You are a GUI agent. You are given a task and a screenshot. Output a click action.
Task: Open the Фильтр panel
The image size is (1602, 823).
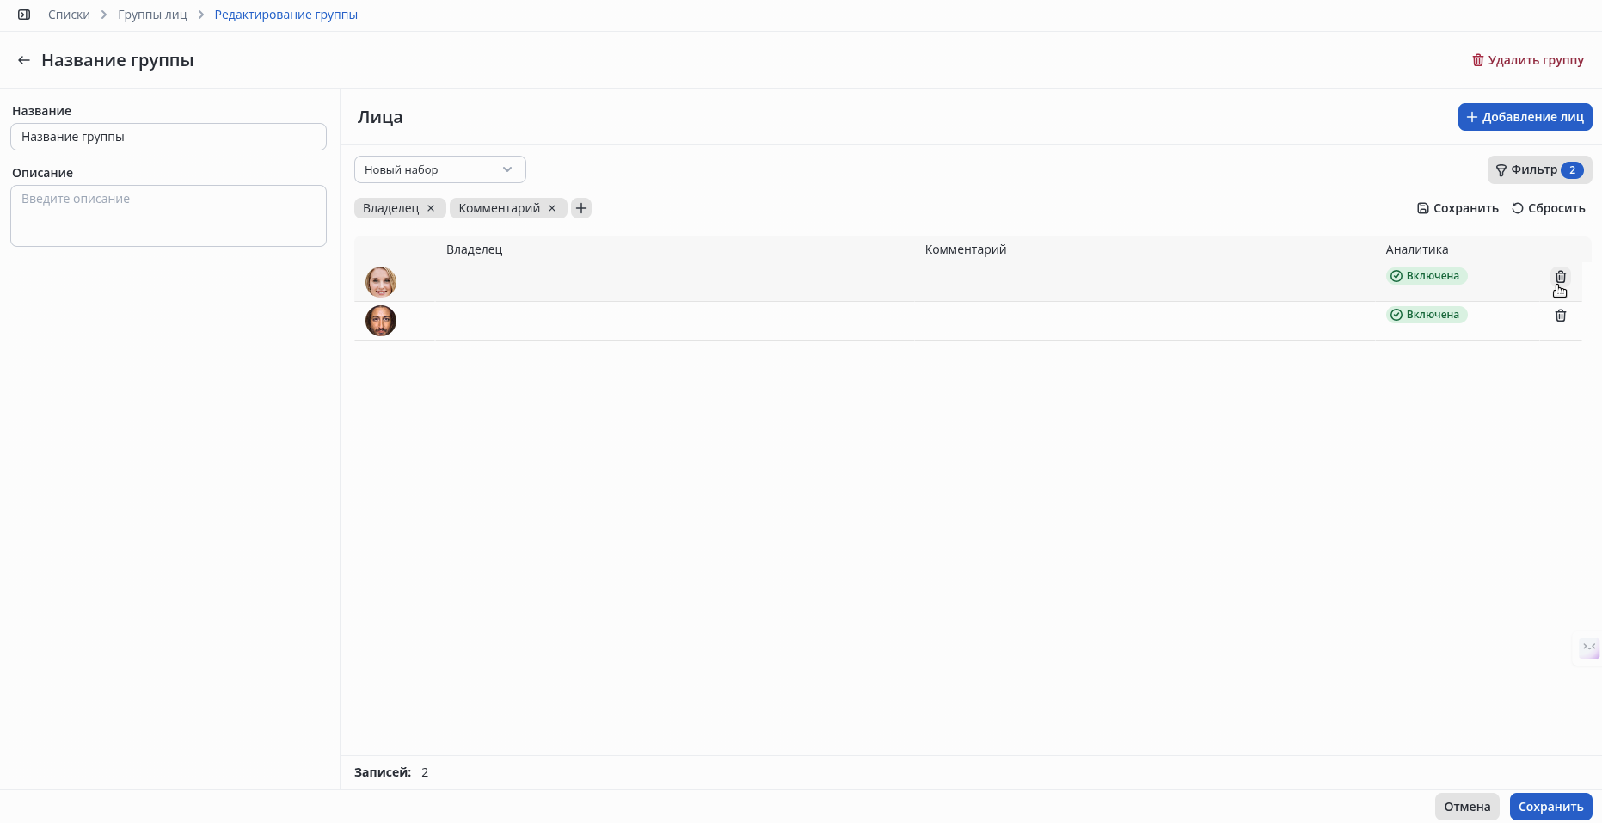tap(1539, 169)
